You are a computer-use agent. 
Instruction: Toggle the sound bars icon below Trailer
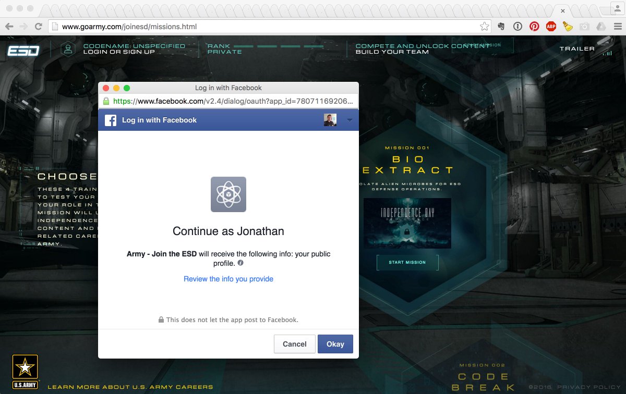pyautogui.click(x=607, y=53)
